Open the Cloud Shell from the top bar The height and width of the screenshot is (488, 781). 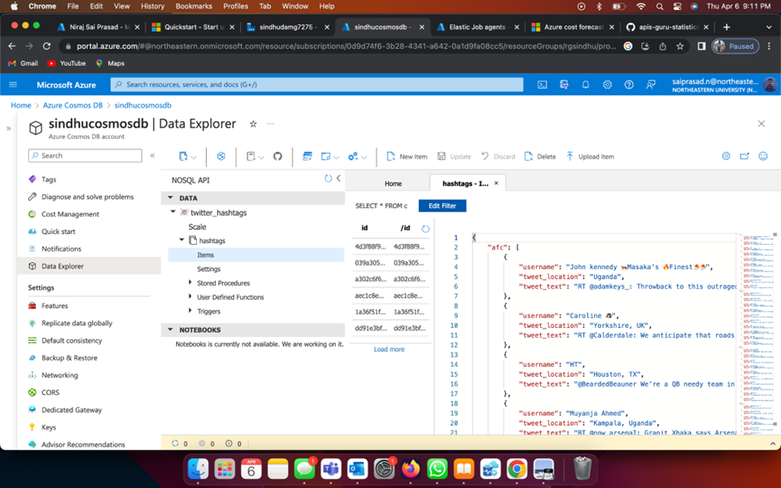click(543, 85)
